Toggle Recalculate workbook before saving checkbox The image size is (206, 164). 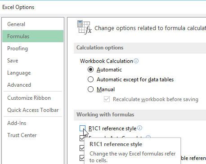click(x=107, y=99)
